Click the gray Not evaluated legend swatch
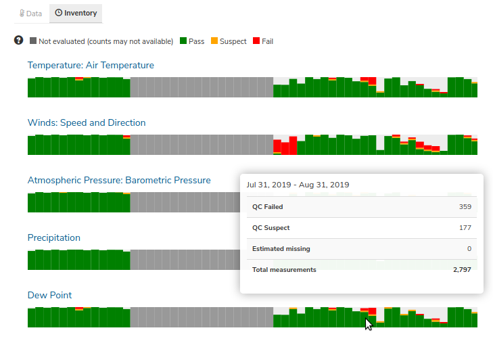Viewport: 493px width, 345px height. coord(33,41)
